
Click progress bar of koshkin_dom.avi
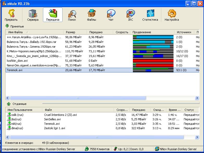pyautogui.click(x=153, y=61)
